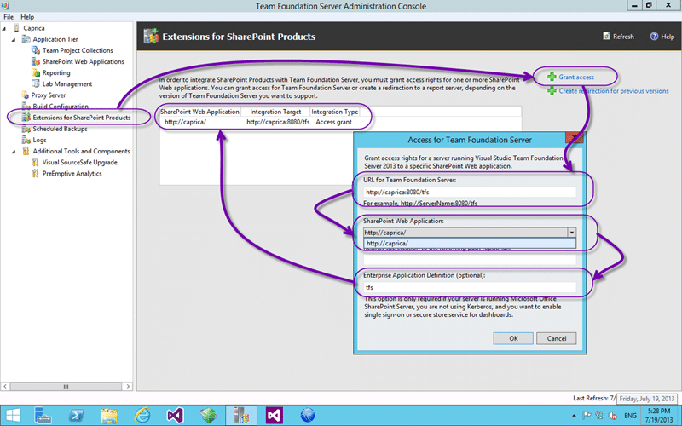Open the Logs node
The width and height of the screenshot is (682, 426).
click(x=39, y=140)
